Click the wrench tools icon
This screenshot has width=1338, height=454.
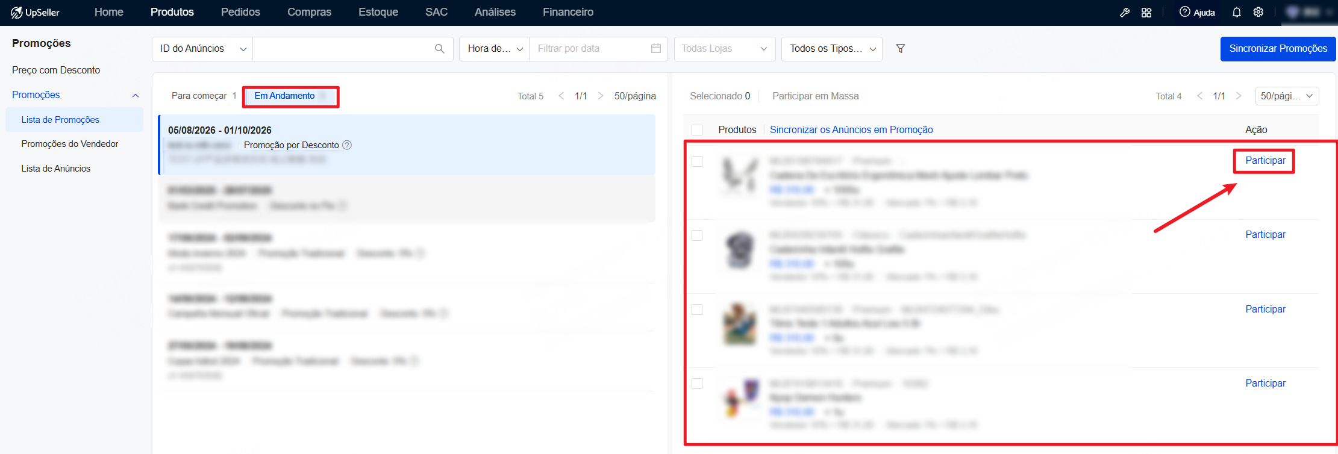click(x=1125, y=12)
